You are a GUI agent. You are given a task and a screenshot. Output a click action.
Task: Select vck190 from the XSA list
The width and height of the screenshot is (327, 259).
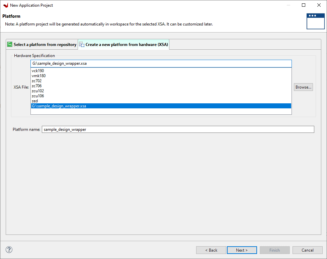click(38, 71)
